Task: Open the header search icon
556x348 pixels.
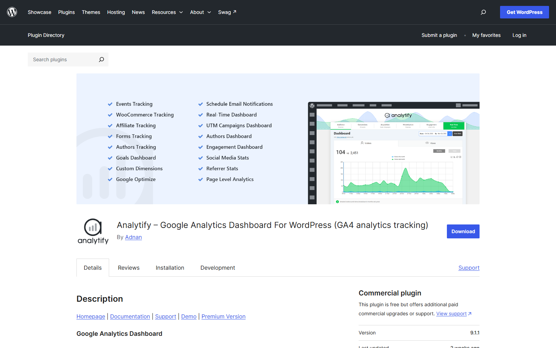Action: (483, 12)
